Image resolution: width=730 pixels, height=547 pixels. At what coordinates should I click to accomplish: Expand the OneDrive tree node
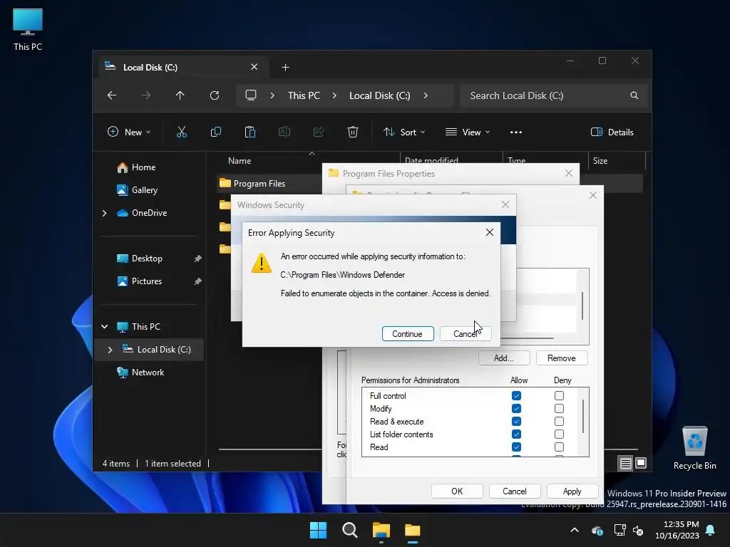point(104,213)
